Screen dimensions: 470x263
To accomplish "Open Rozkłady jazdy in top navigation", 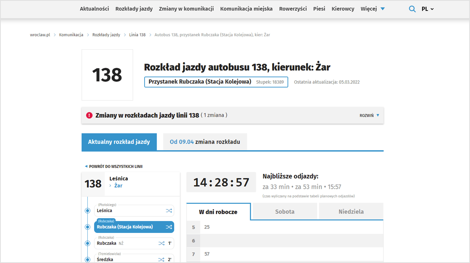I will 134,9.
